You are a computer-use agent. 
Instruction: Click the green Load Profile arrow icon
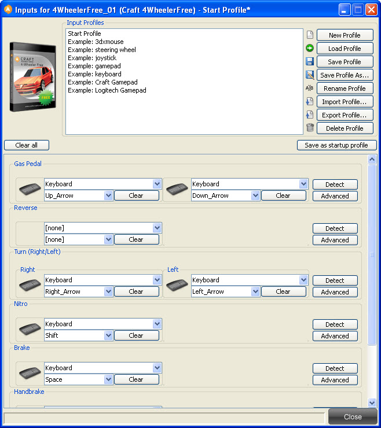310,49
